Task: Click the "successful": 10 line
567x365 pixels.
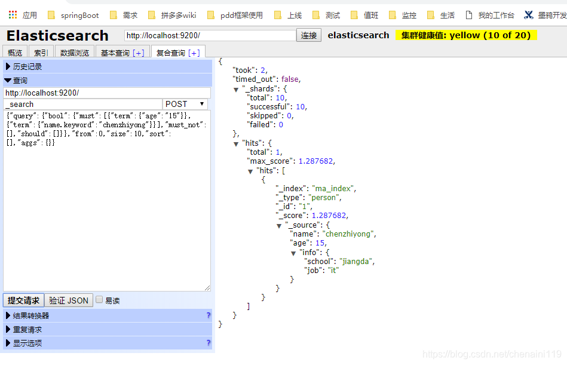Action: 277,106
